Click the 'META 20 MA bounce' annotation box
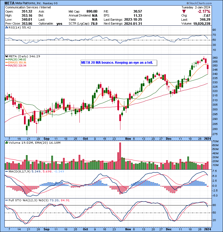Image resolution: width=223 pixels, height=232 pixels. pyautogui.click(x=119, y=63)
